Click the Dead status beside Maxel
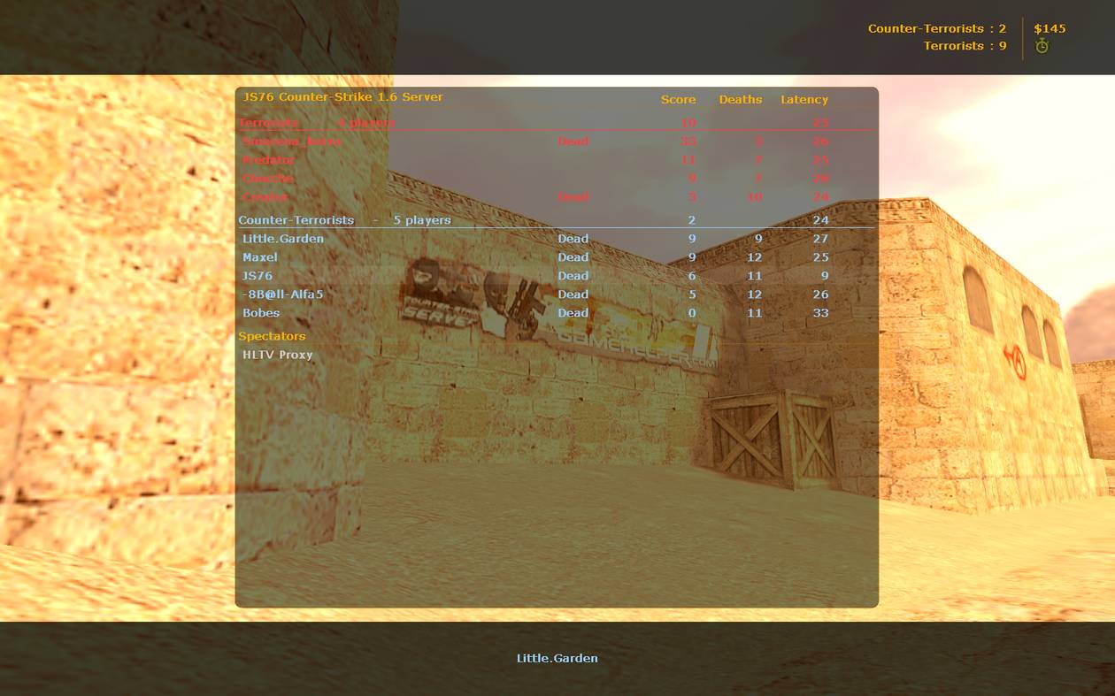Image resolution: width=1115 pixels, height=696 pixels. pyautogui.click(x=573, y=257)
